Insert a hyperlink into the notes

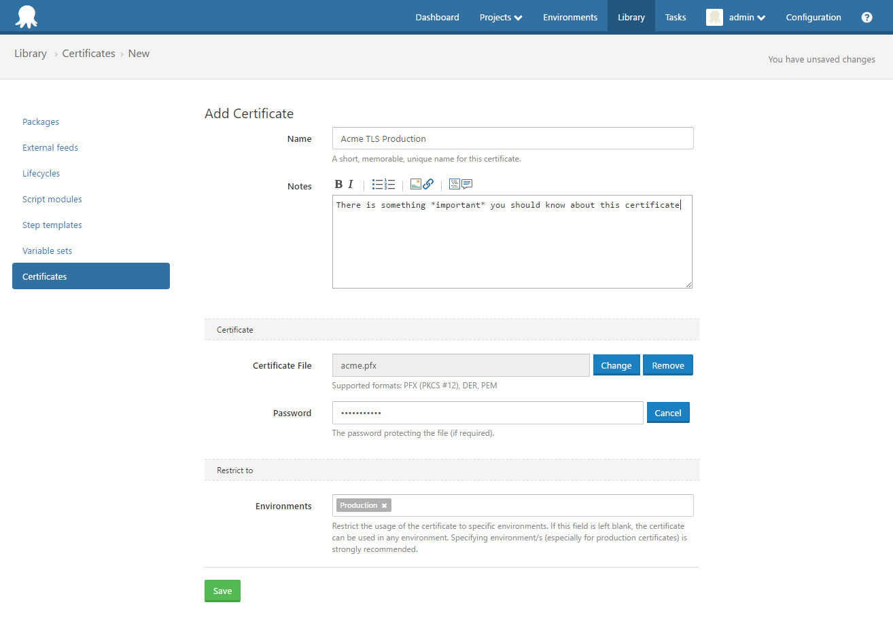[x=428, y=183]
